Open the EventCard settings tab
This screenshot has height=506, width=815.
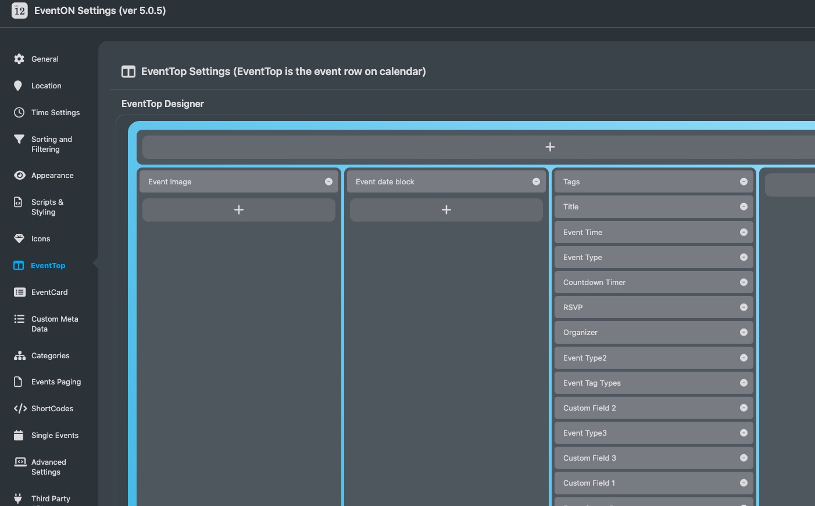49,292
